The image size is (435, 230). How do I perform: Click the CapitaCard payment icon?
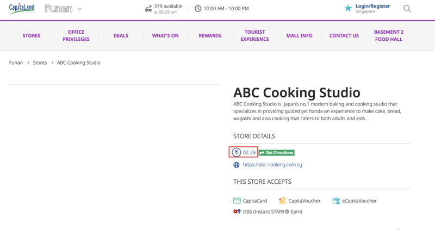point(237,201)
